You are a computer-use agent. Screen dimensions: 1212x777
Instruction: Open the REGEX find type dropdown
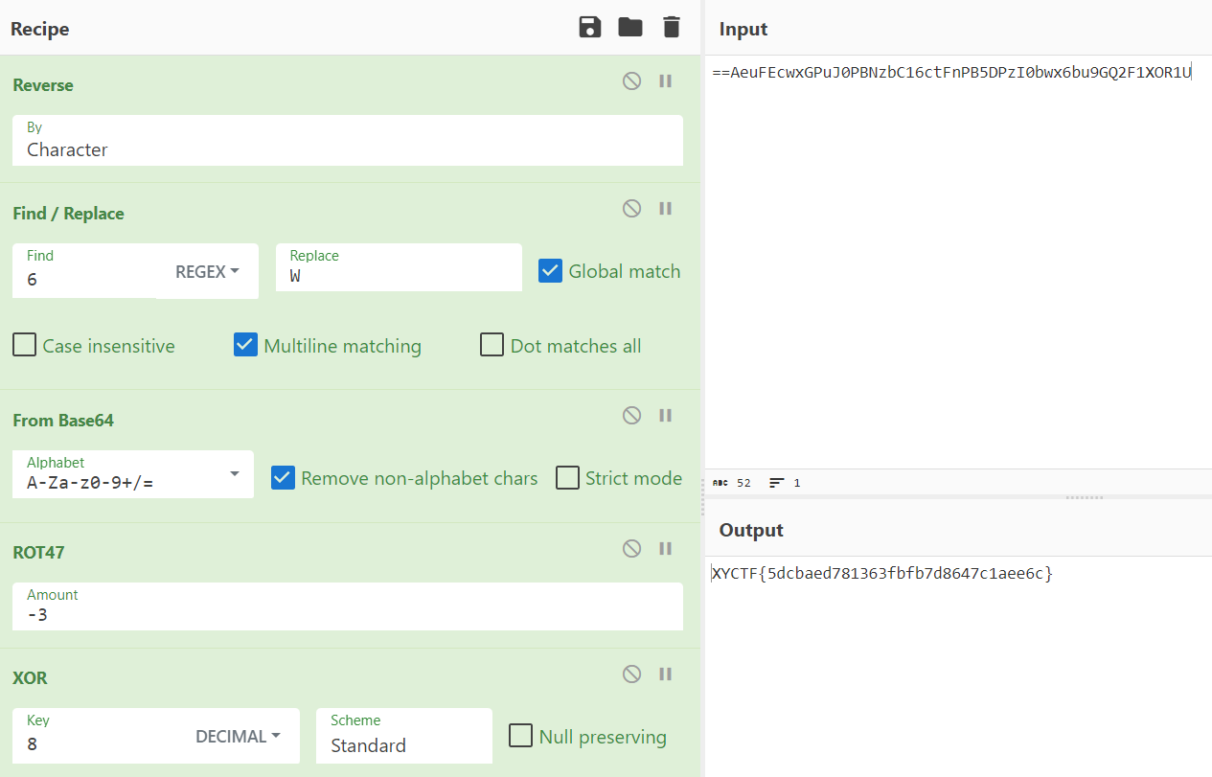tap(207, 271)
